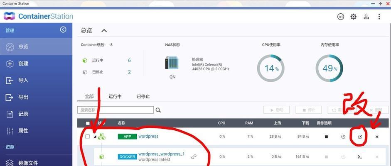Image resolution: width=391 pixels, height=166 pixels.
Task: Open the three-dot more menu
Action: 379,17
